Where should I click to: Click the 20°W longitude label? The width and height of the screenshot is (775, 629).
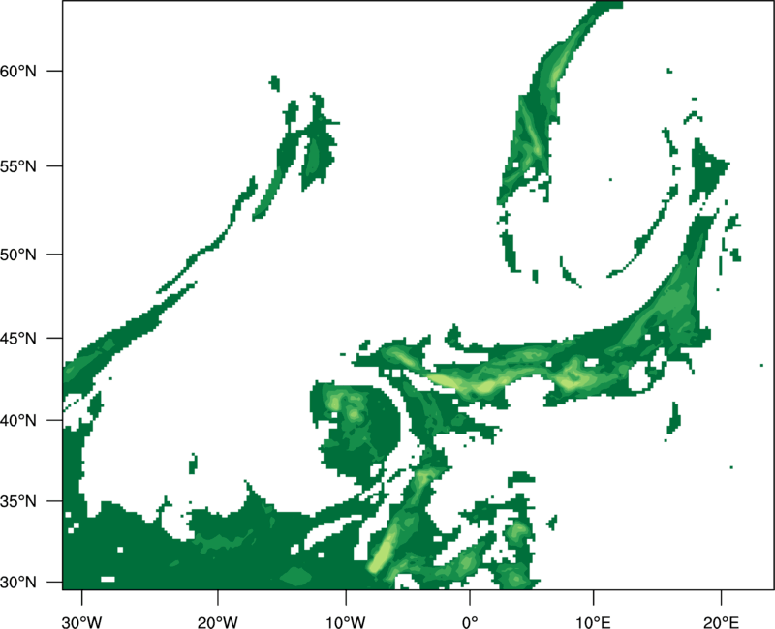pyautogui.click(x=218, y=622)
